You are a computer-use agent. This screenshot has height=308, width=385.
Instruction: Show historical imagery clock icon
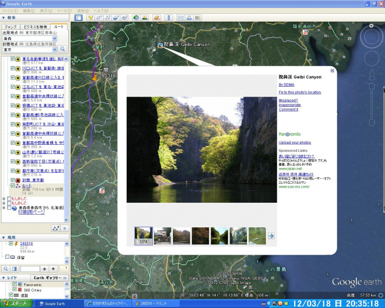coord(136,17)
